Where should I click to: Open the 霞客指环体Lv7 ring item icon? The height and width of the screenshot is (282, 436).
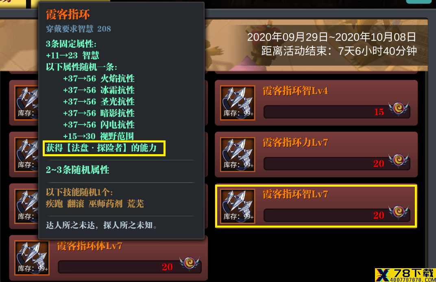coord(32,258)
